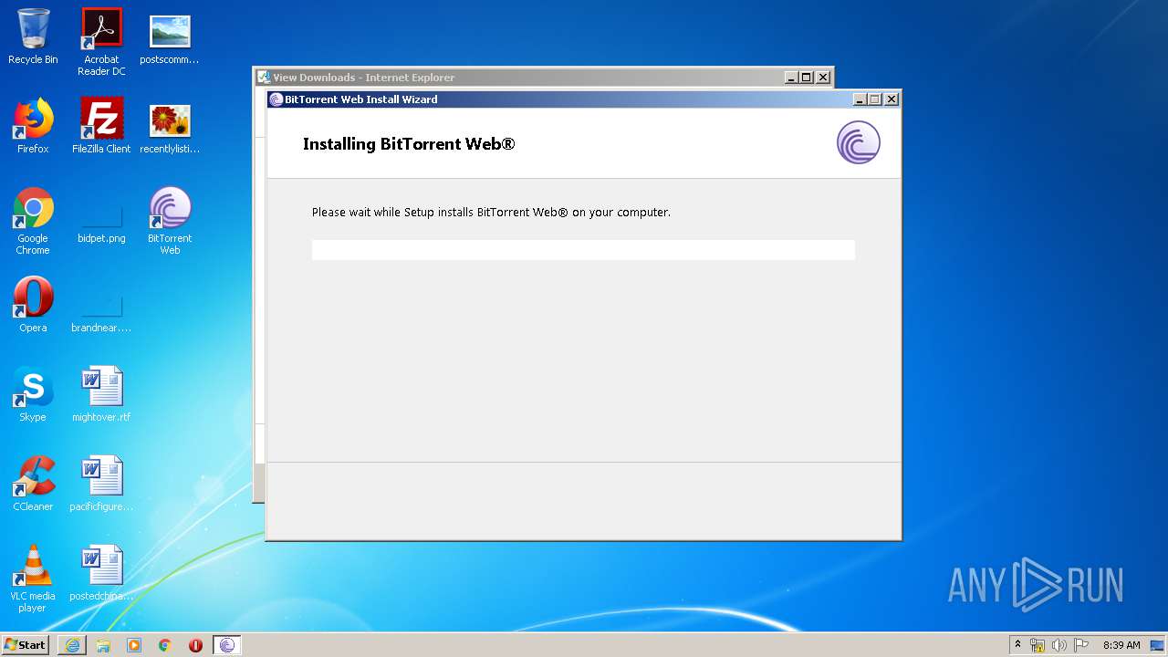The image size is (1168, 657).
Task: Select the pacificfigure document icon
Action: (101, 484)
